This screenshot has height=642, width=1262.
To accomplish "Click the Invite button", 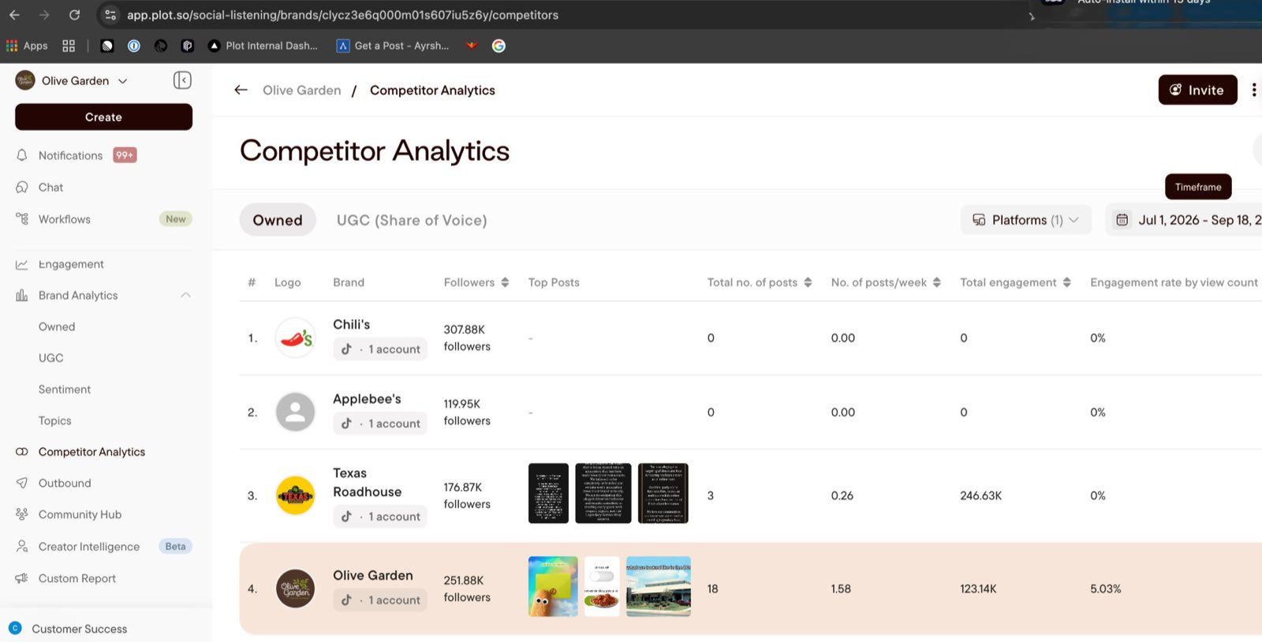I will [1197, 90].
